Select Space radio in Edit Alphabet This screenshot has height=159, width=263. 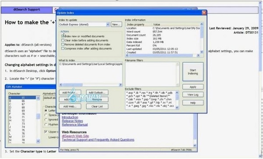click(x=46, y=115)
